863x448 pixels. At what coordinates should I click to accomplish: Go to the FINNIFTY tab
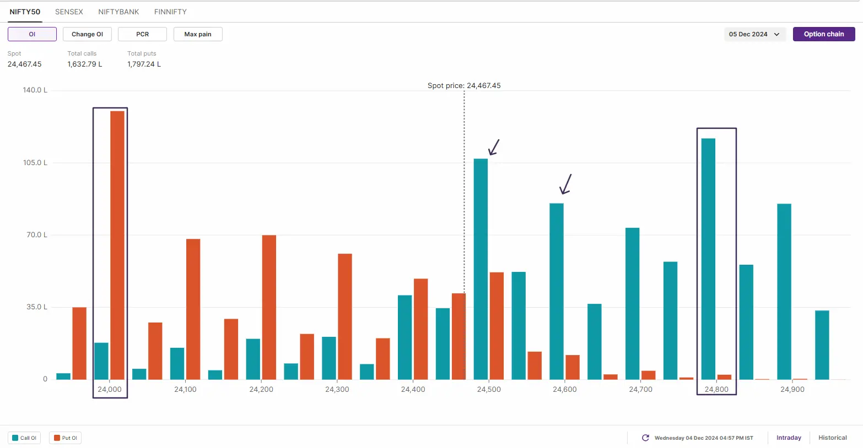170,12
